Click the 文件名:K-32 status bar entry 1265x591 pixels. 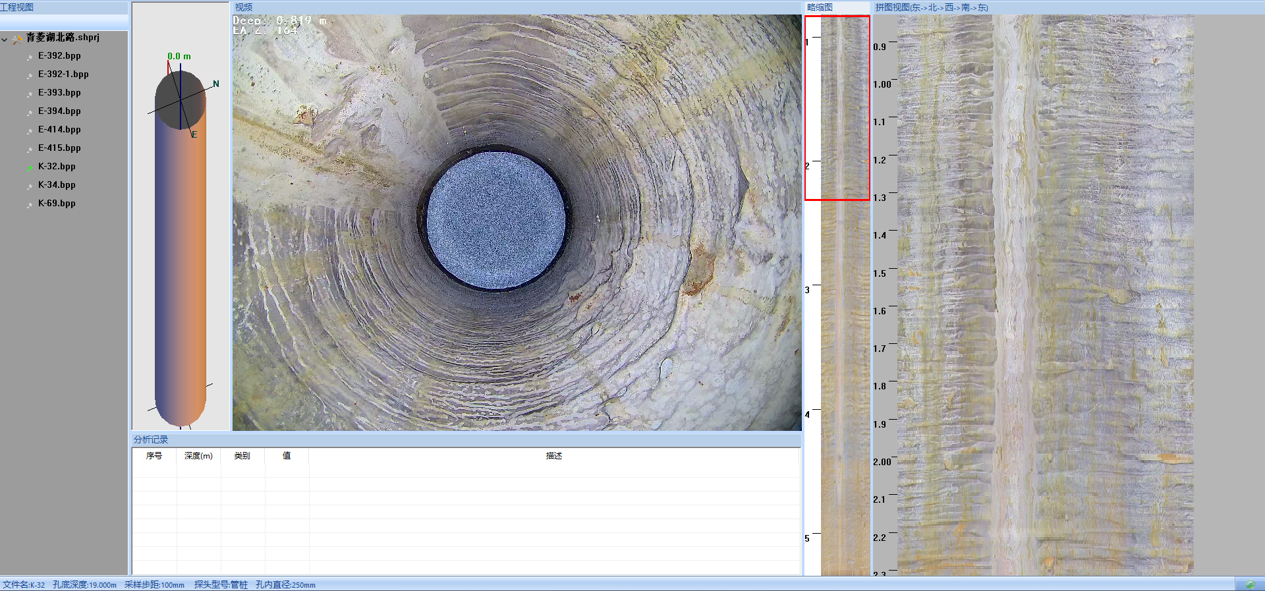click(x=24, y=585)
